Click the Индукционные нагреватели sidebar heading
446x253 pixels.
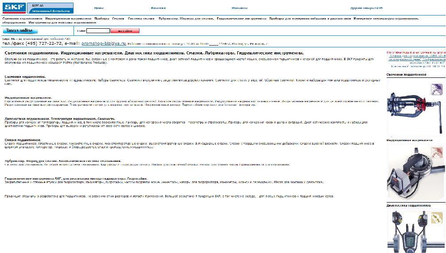click(409, 140)
